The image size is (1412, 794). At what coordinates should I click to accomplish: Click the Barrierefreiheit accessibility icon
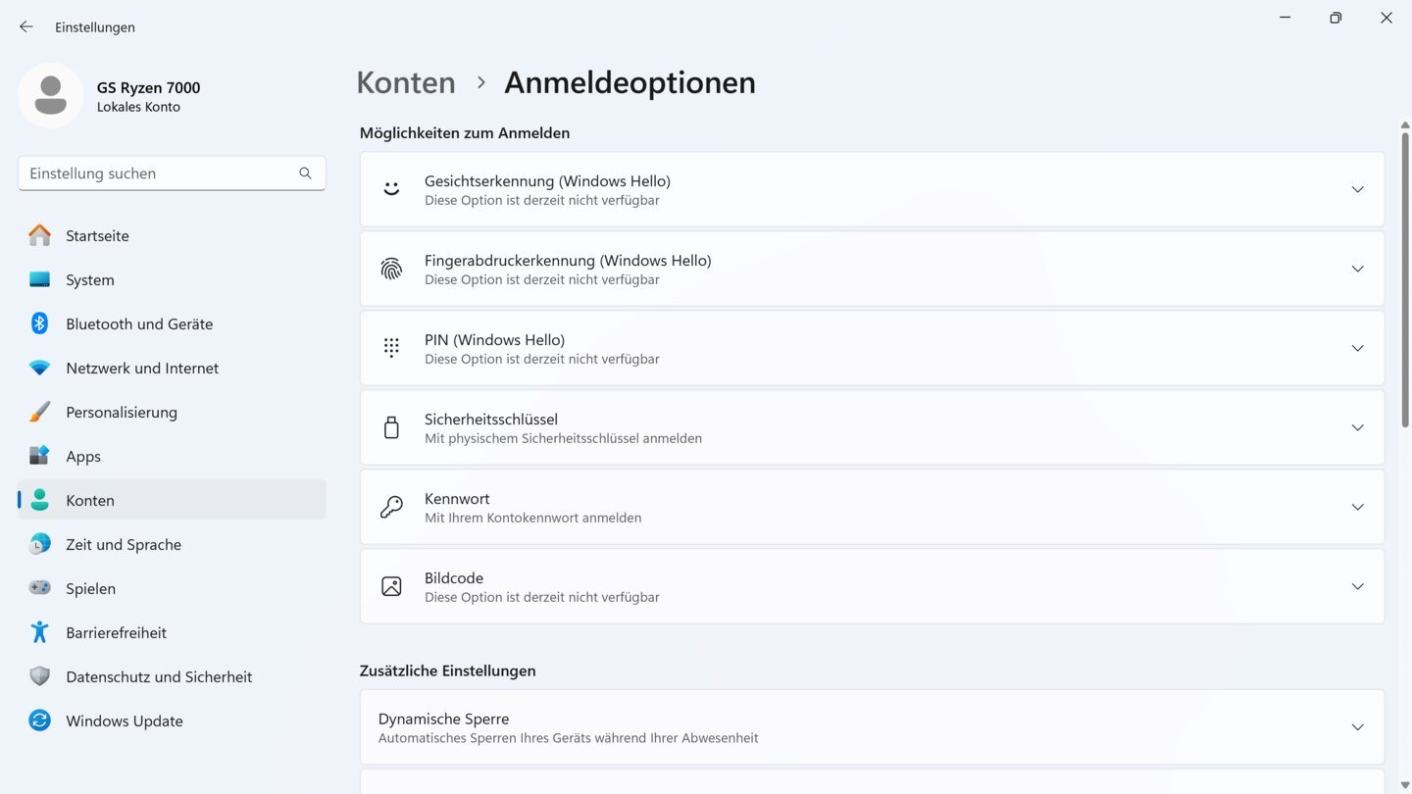39,632
